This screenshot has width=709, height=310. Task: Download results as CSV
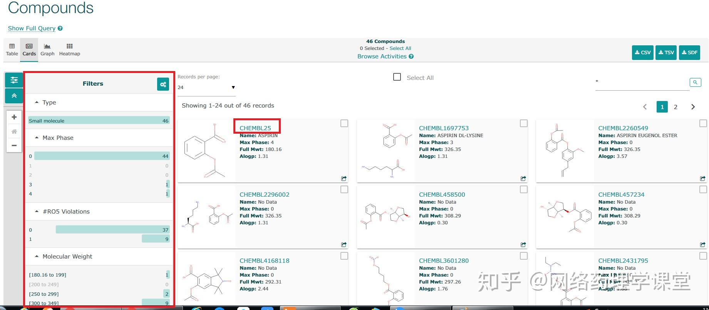click(642, 53)
